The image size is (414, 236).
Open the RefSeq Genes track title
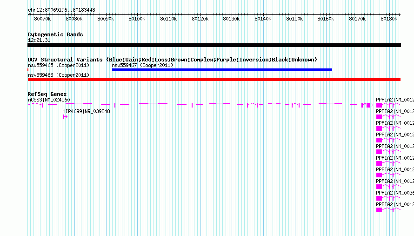pos(47,94)
